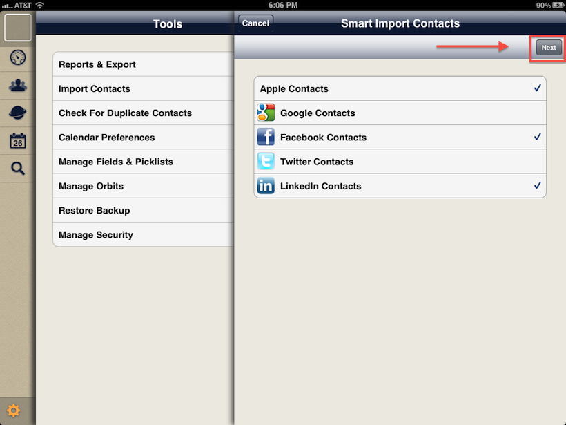Select the orbits planet icon in sidebar
Screen dimensions: 566x425
tap(18, 114)
